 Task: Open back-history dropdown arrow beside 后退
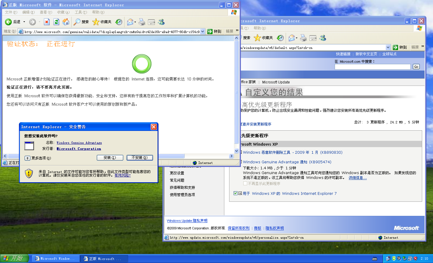pyautogui.click(x=24, y=22)
